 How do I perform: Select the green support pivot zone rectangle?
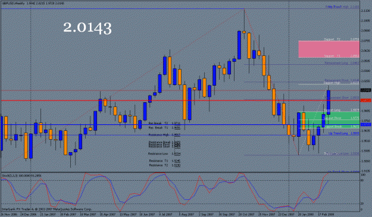tap(329, 120)
